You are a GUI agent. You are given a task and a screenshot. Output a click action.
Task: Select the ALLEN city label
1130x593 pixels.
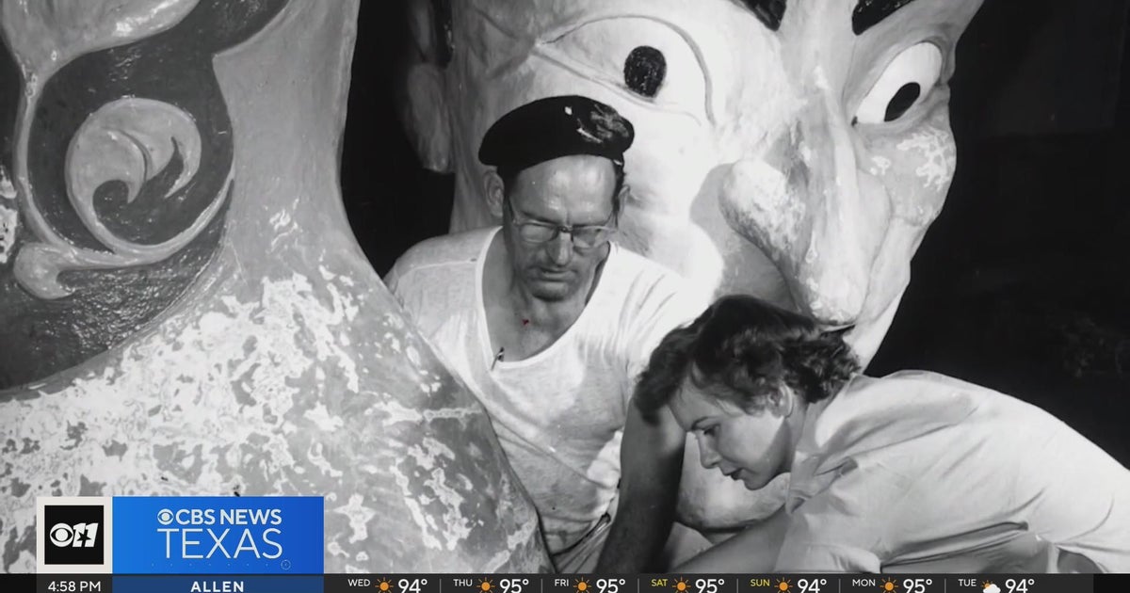click(x=218, y=585)
